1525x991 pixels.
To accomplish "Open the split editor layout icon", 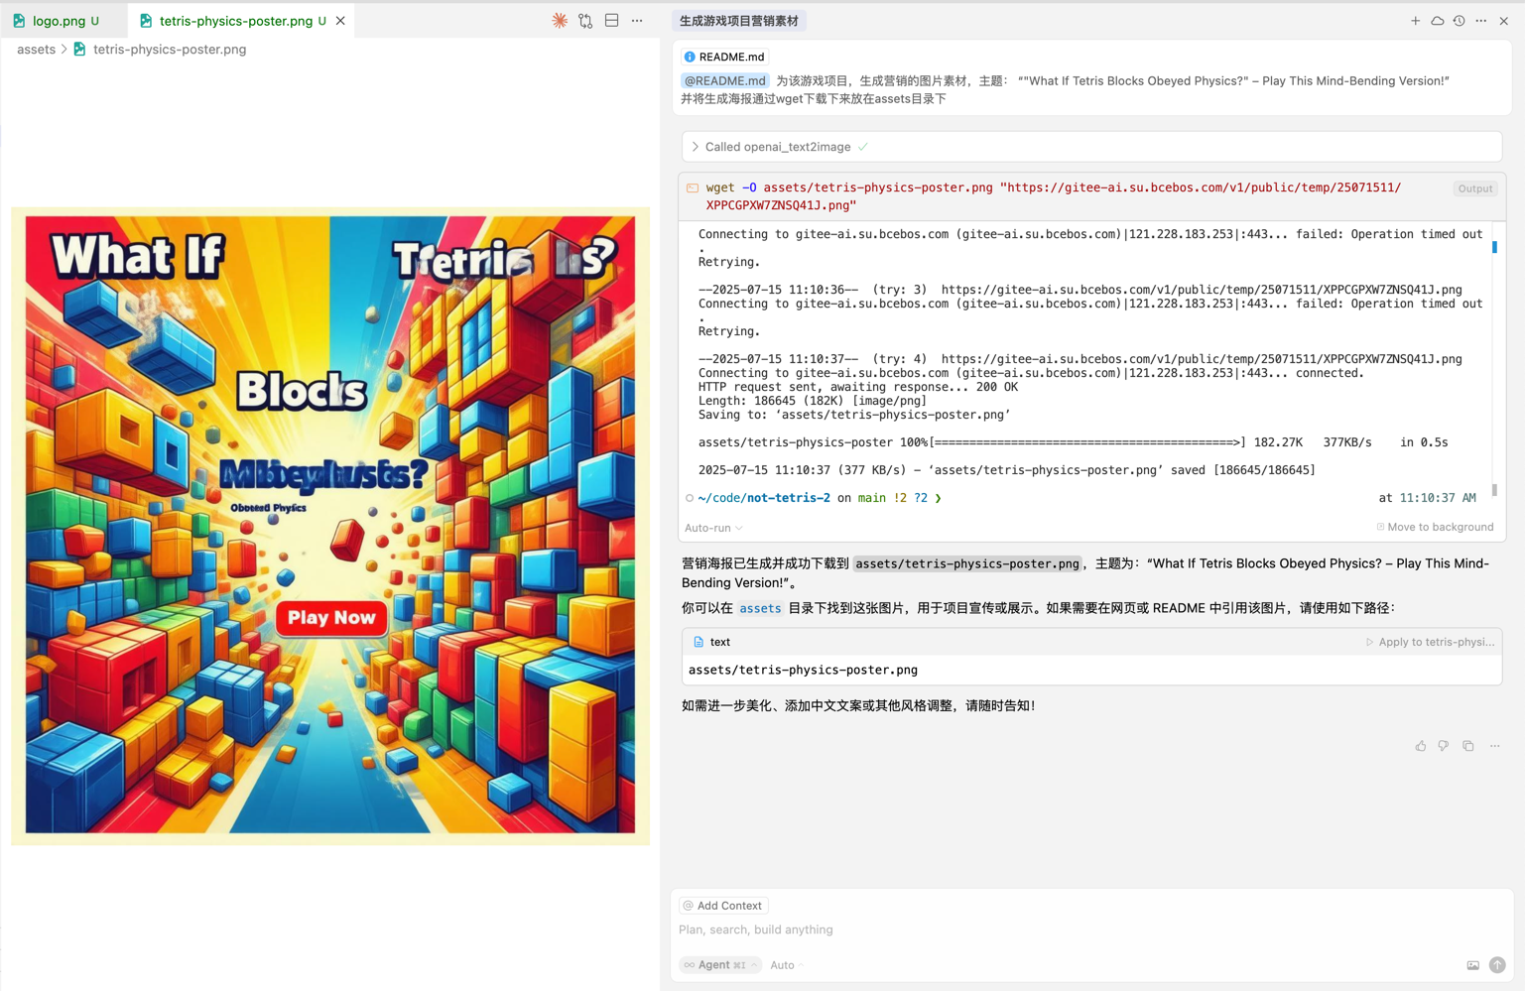I will point(612,21).
